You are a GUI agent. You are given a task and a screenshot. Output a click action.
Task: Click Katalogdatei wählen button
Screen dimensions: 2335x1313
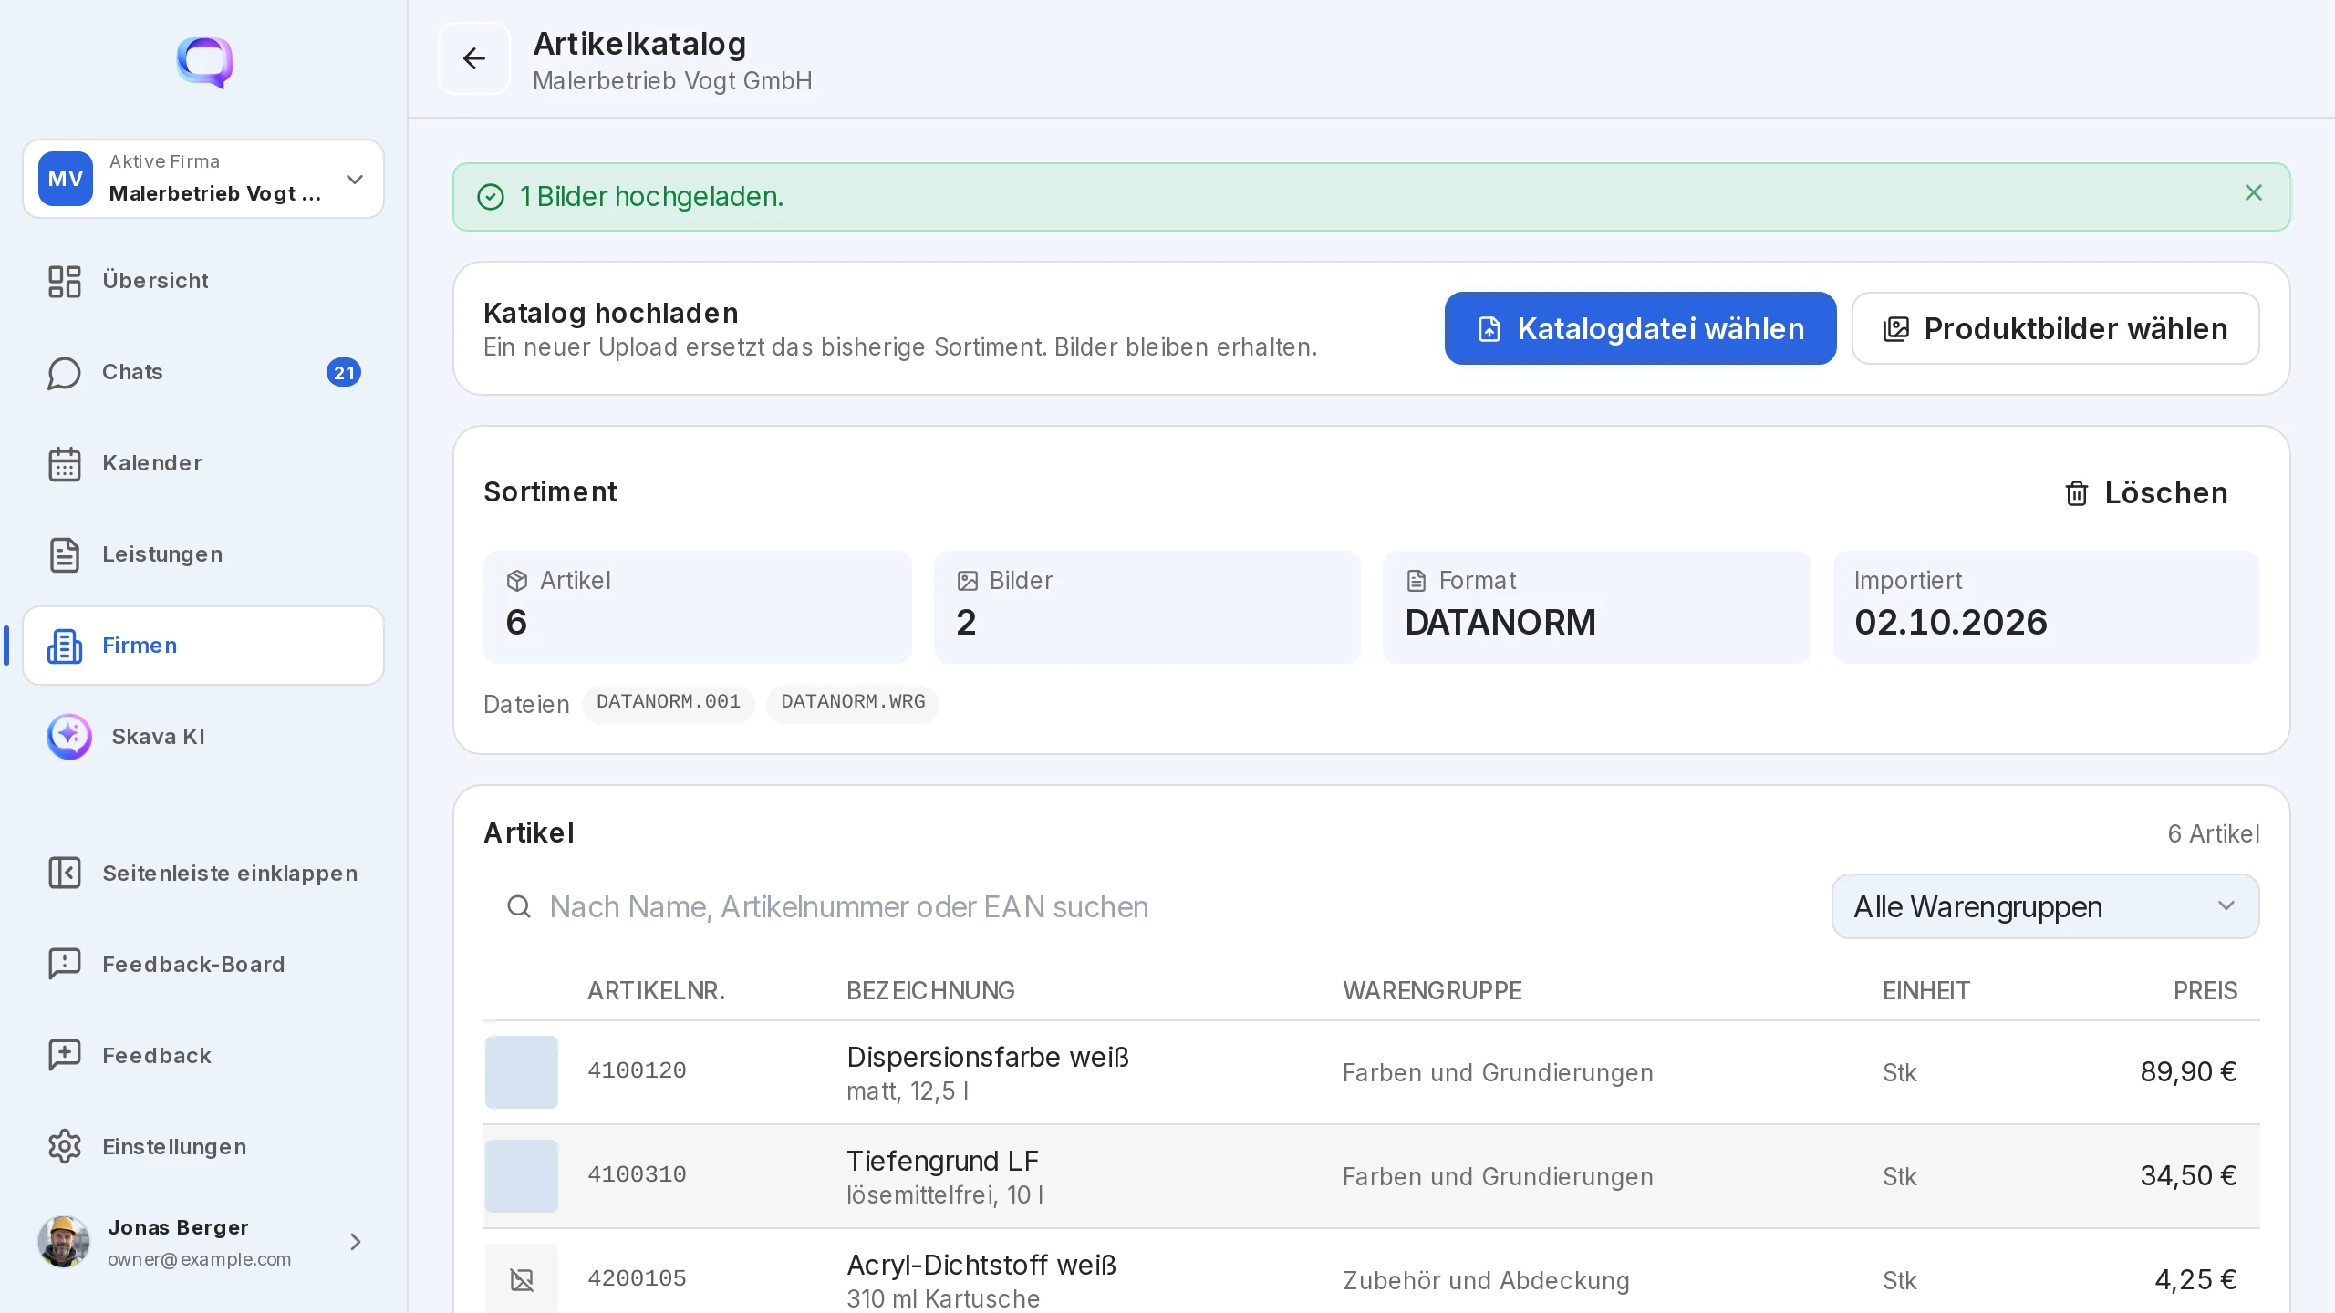pos(1640,328)
